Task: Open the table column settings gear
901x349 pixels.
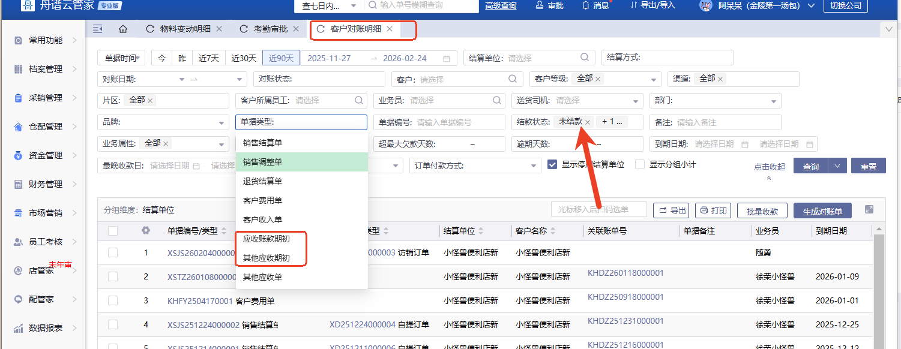Action: coord(145,230)
